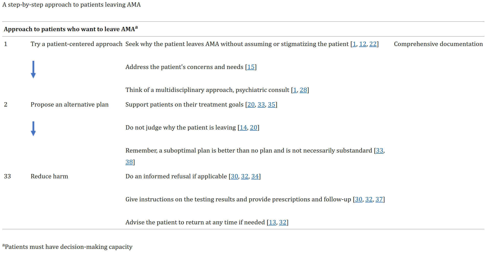Open reference 37 after prescriptions and follow-up
The image size is (488, 254).
tap(379, 199)
